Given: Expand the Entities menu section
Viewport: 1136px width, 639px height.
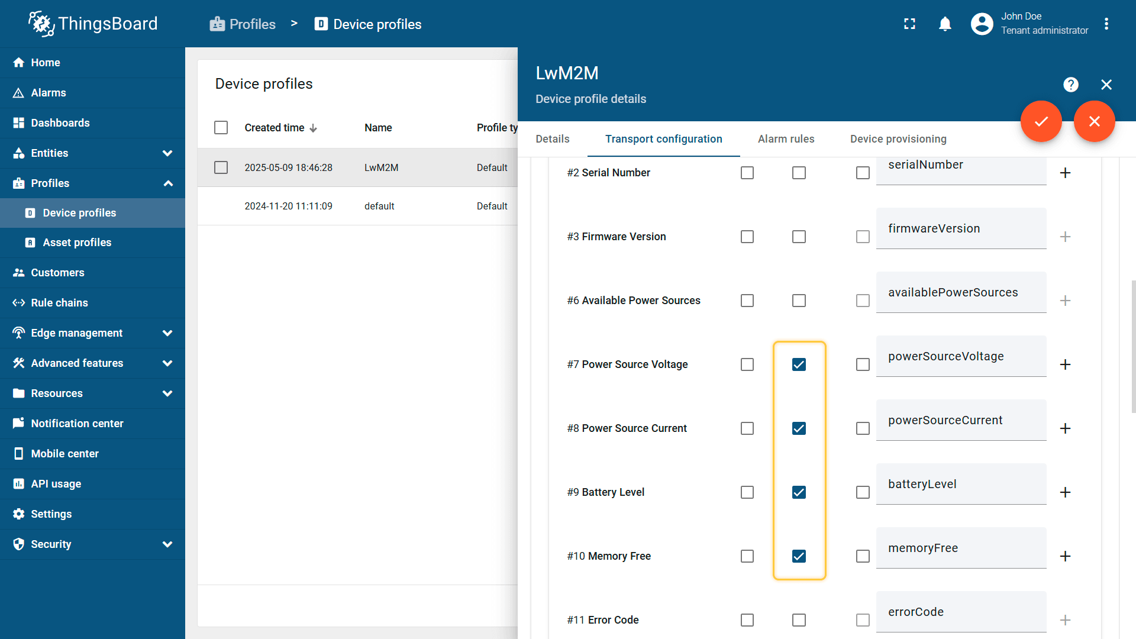Looking at the screenshot, I should 167,153.
